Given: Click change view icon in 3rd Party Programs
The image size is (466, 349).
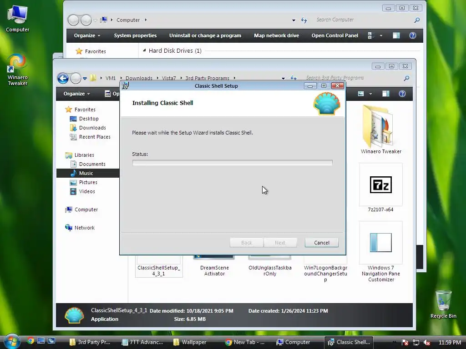Looking at the screenshot, I should coord(361,94).
